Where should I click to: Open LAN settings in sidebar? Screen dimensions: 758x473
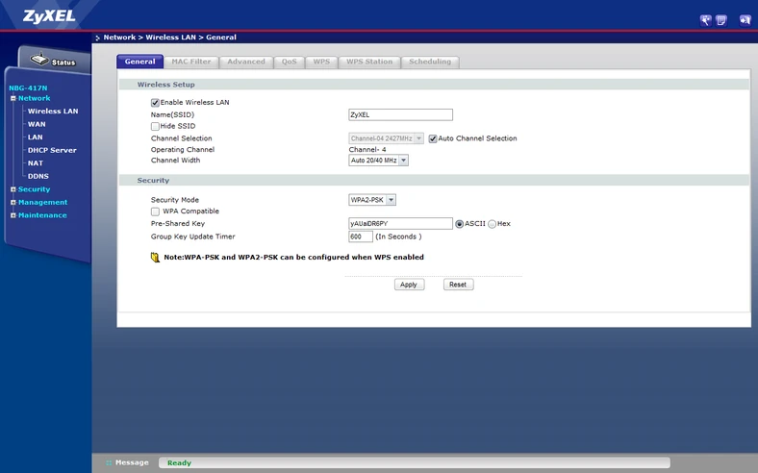pyautogui.click(x=36, y=137)
